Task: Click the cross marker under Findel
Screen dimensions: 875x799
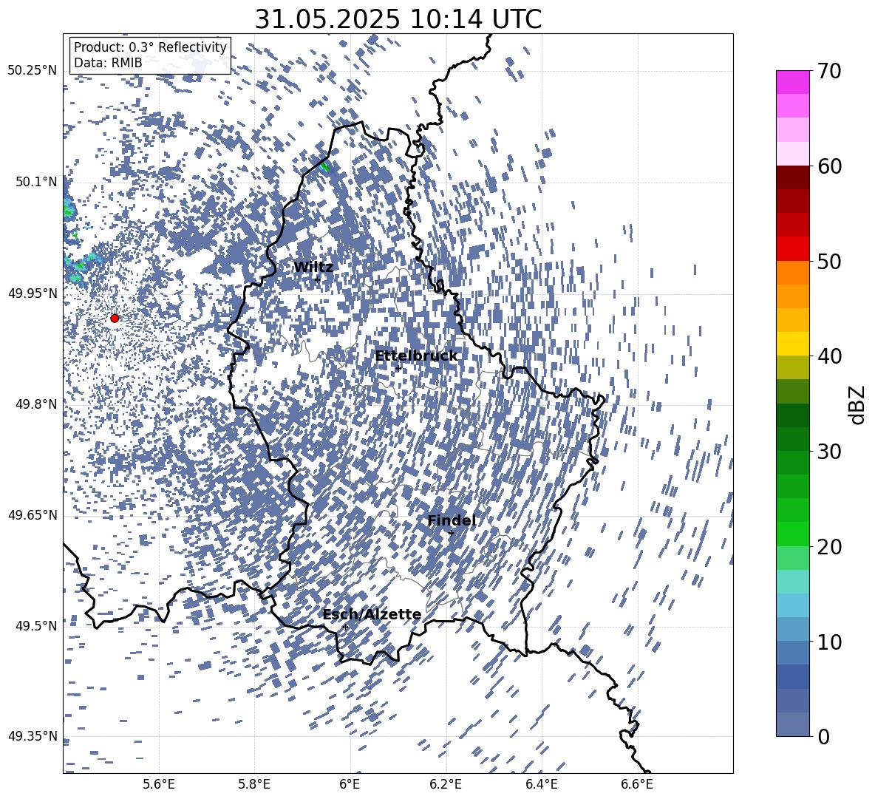Action: coord(451,533)
